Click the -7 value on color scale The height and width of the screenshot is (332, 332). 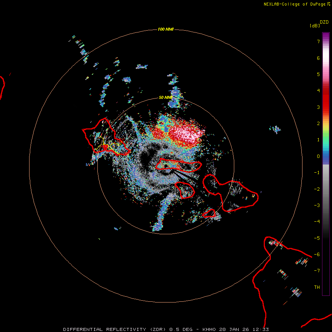click(317, 271)
